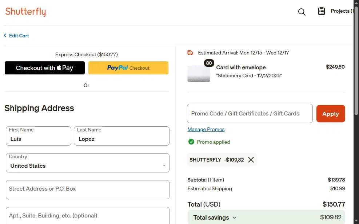Viewport: 359px width, 224px height.
Task: Click the quantity badge showing 80
Action: [209, 63]
